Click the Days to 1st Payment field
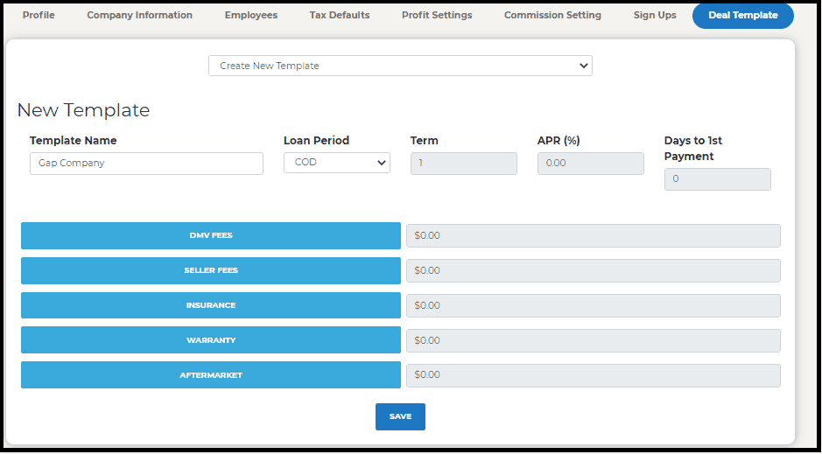This screenshot has width=822, height=454. click(x=717, y=179)
